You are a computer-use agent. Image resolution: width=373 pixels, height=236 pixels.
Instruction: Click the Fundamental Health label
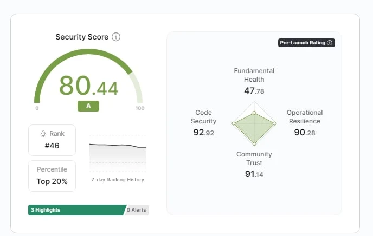(x=254, y=75)
